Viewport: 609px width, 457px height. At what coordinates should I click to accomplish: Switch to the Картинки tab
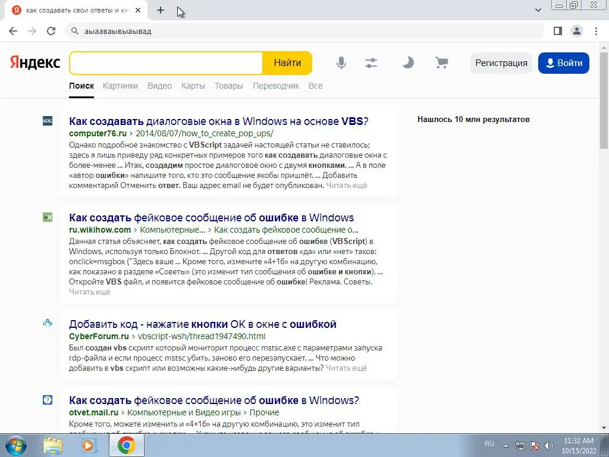point(120,86)
